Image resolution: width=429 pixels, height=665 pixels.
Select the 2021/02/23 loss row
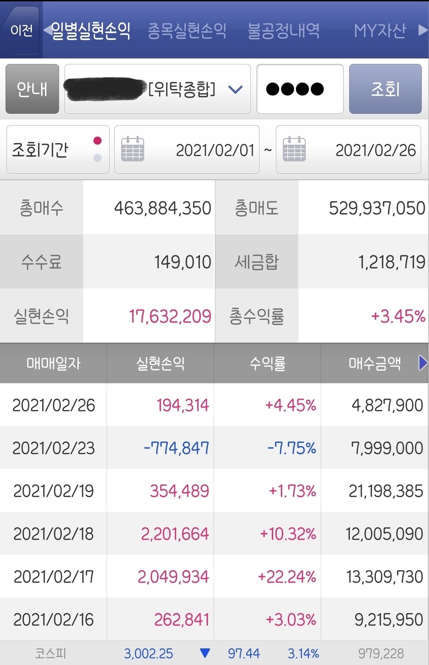214,448
